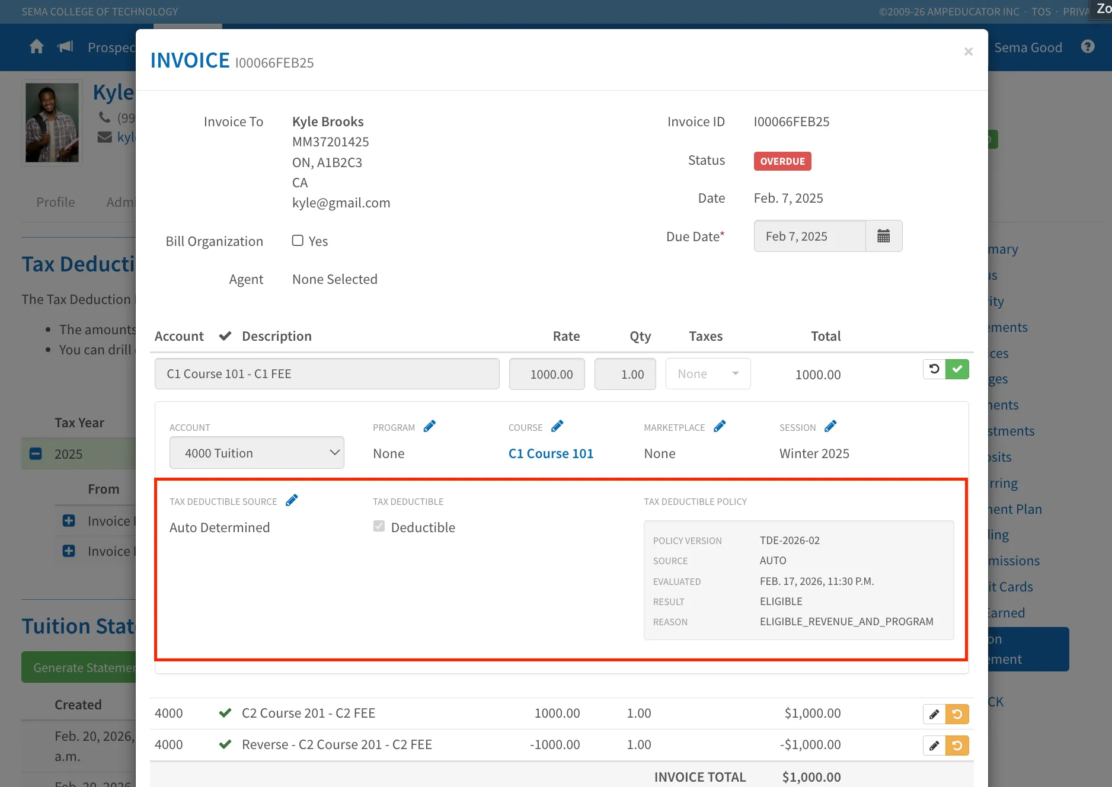Open the Taxes None dropdown
This screenshot has width=1112, height=787.
coord(708,374)
